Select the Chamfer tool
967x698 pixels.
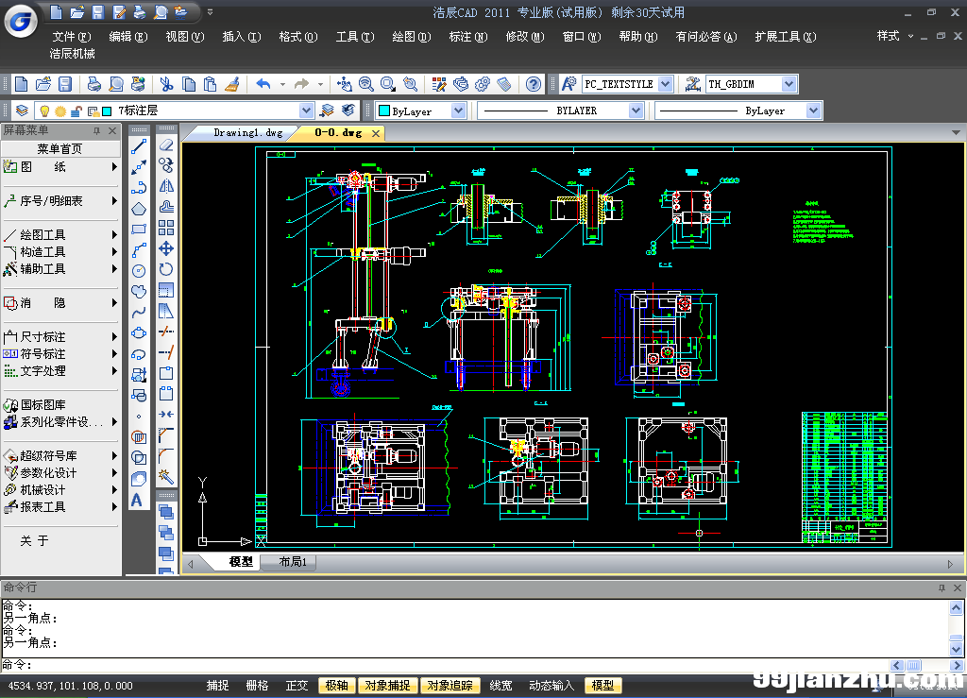[x=166, y=434]
